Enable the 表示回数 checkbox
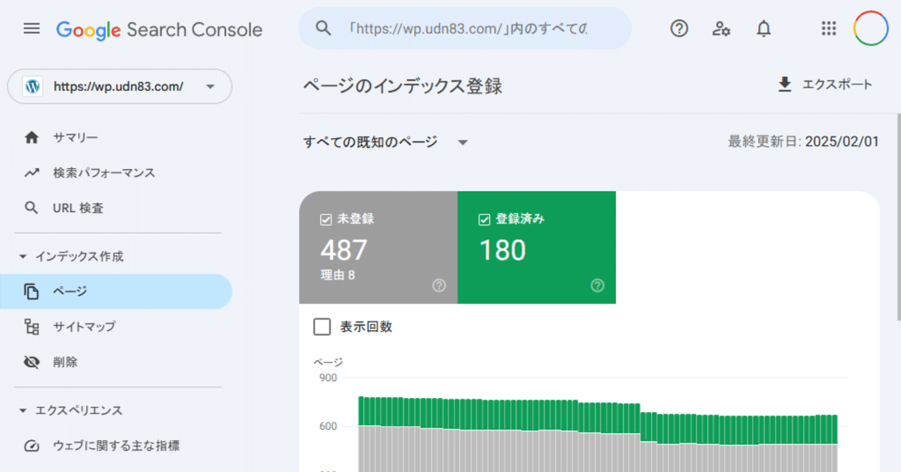The image size is (901, 472). tap(322, 326)
